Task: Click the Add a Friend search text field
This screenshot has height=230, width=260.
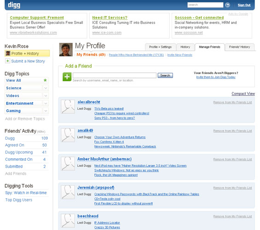Action: point(115,75)
